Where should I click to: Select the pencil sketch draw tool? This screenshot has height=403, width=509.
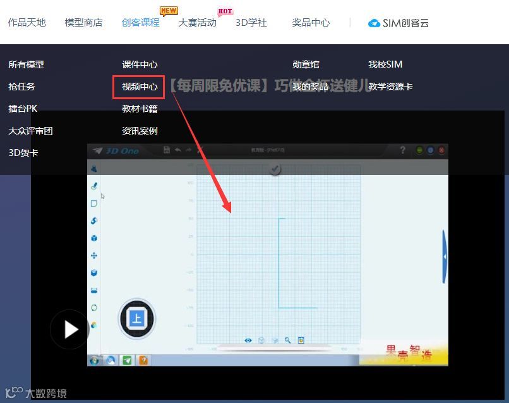[x=94, y=186]
